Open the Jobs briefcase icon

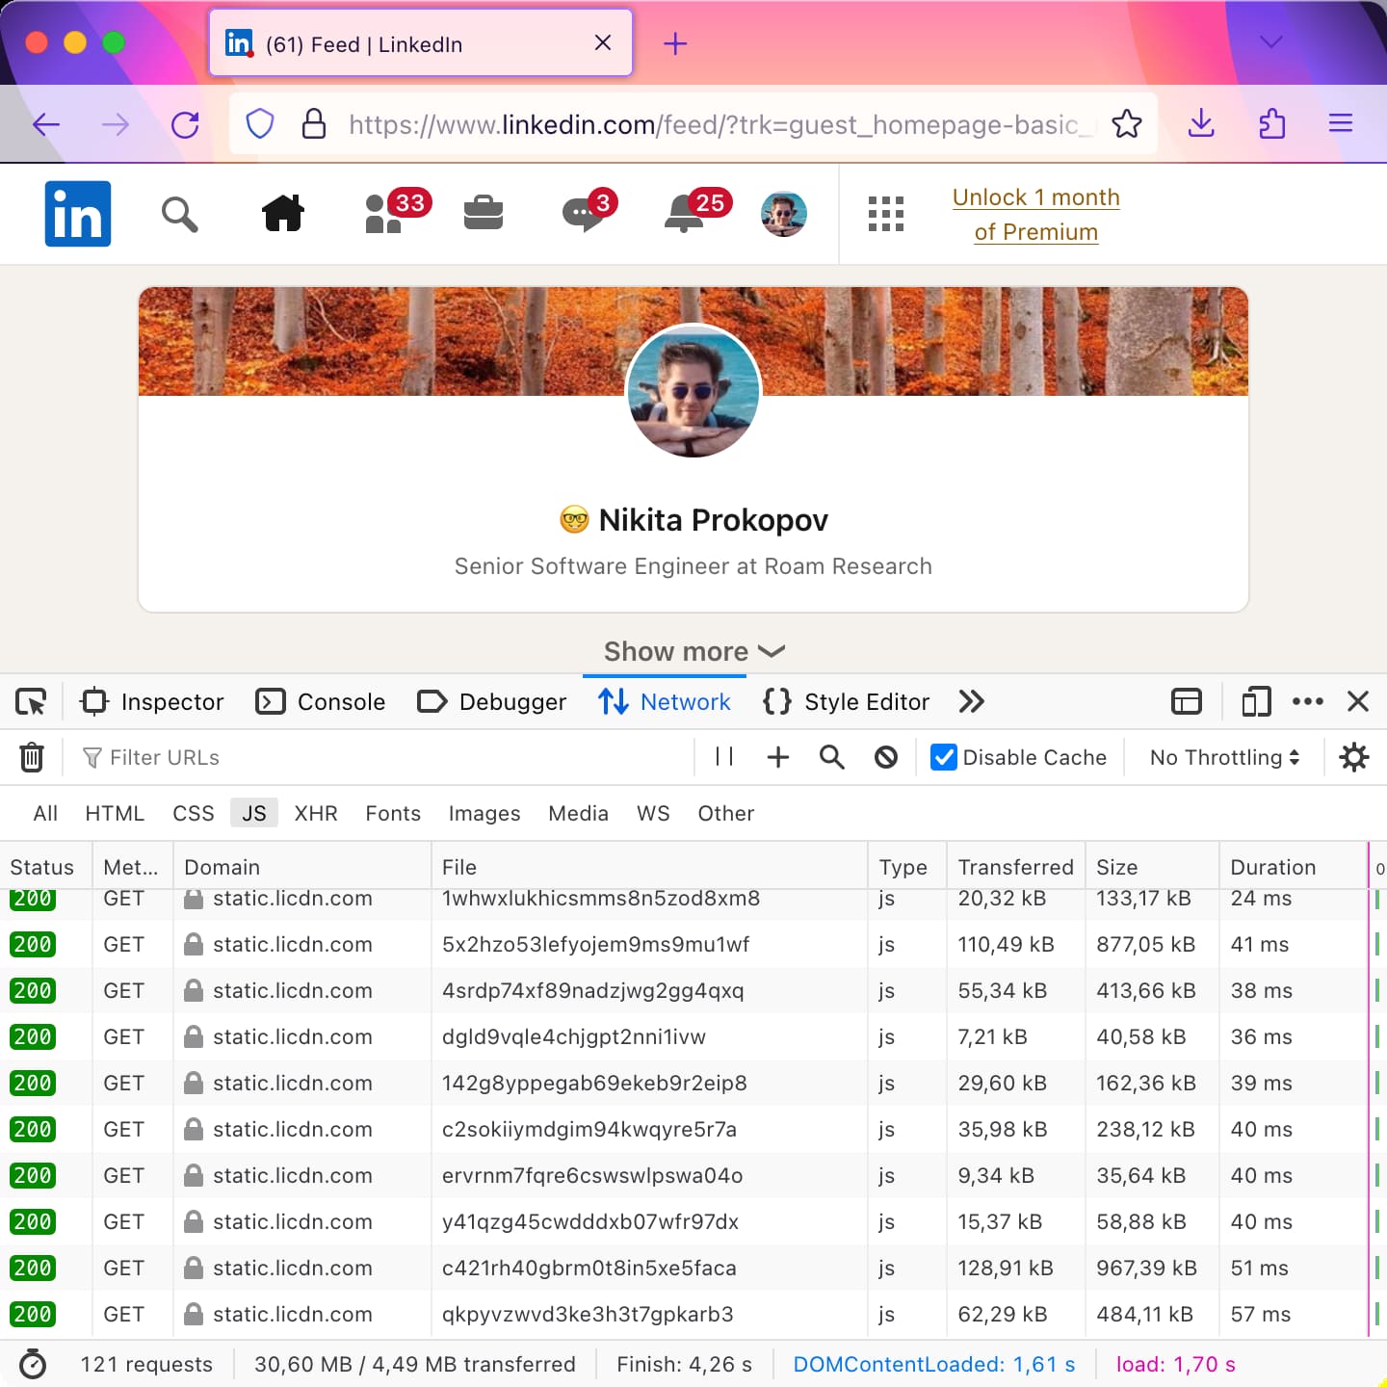[484, 214]
